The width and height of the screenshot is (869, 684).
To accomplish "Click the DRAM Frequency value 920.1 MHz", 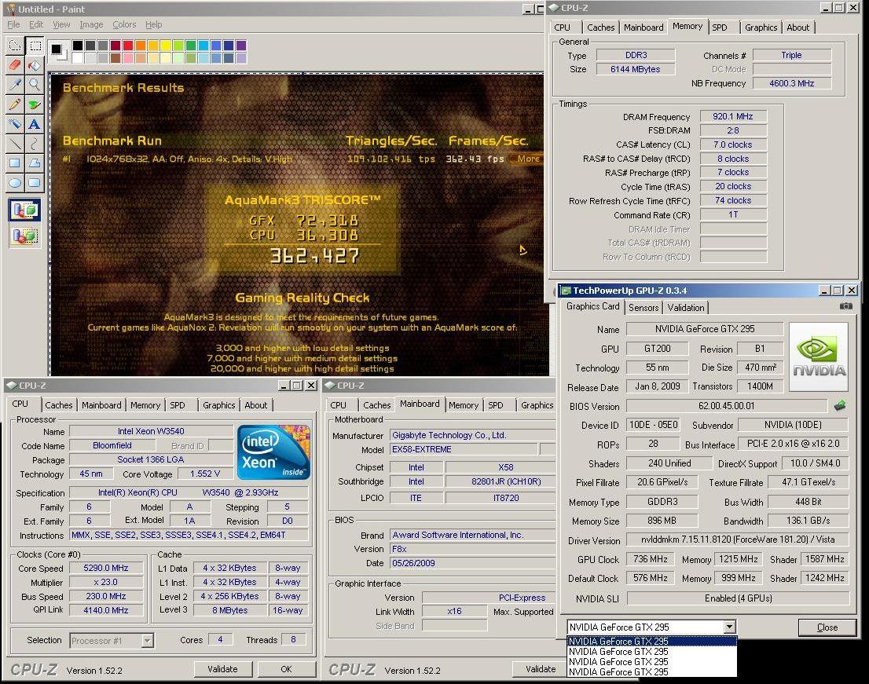I will click(x=732, y=116).
